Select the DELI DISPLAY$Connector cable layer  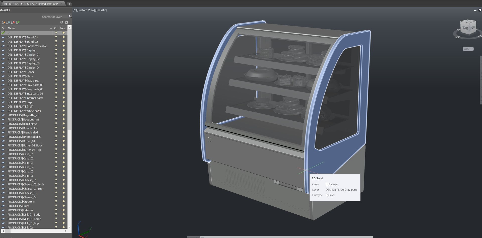pos(27,46)
